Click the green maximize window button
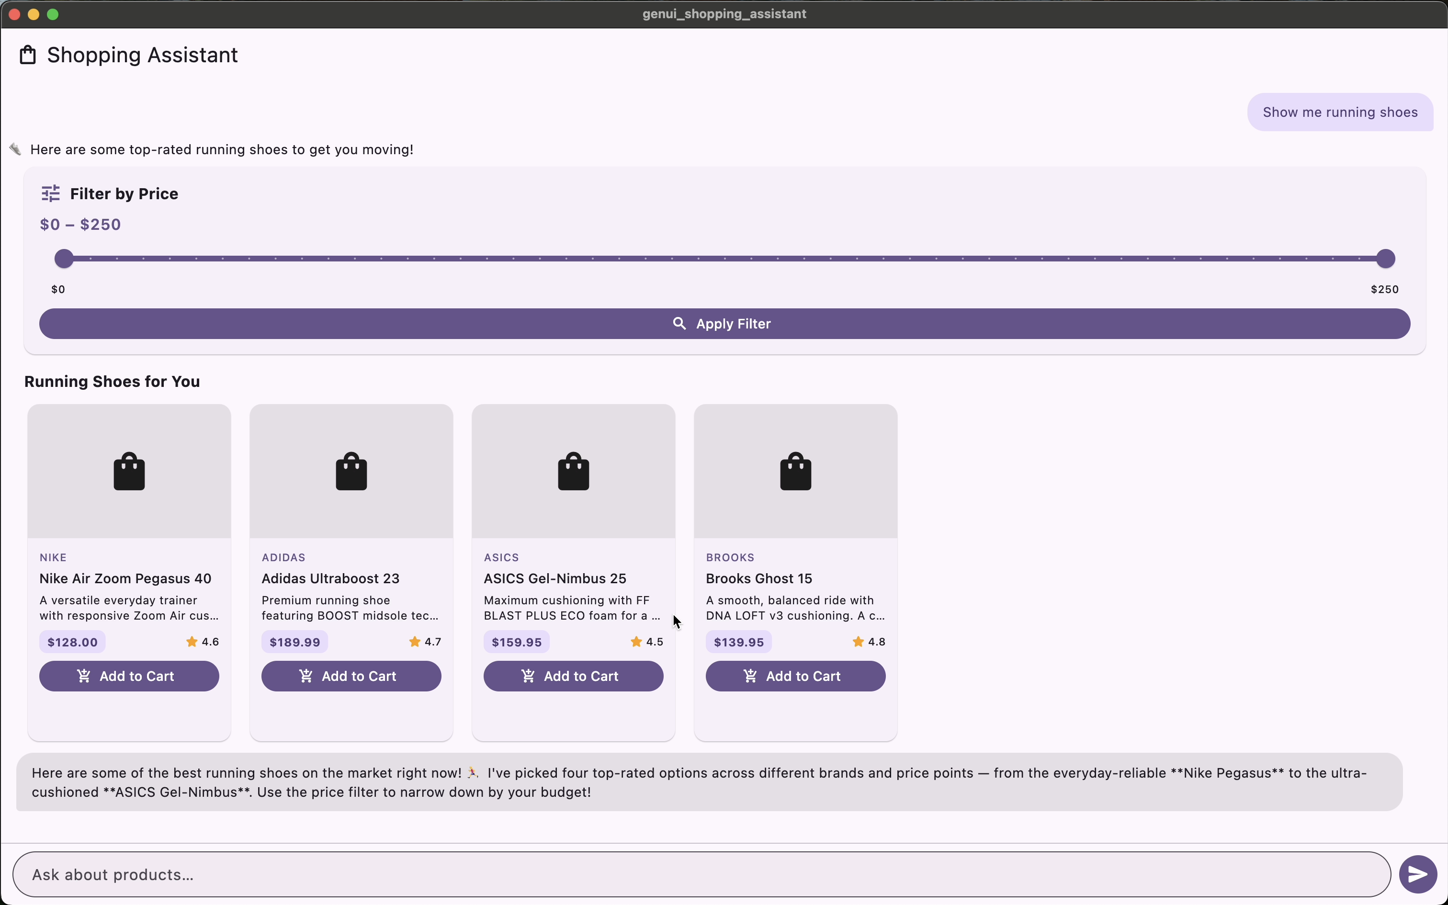This screenshot has width=1448, height=905. (53, 14)
